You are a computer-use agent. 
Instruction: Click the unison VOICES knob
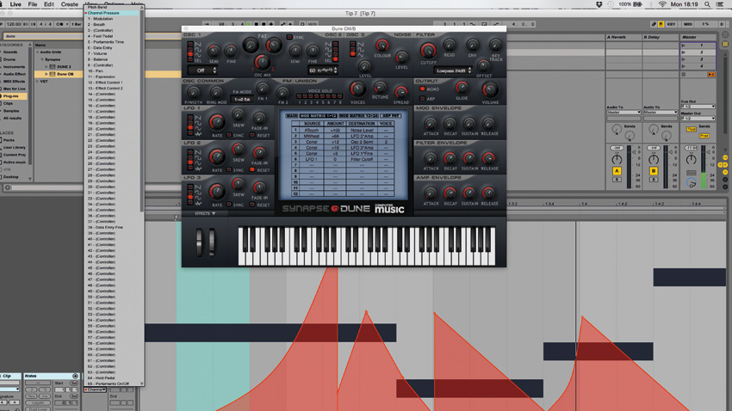click(357, 89)
